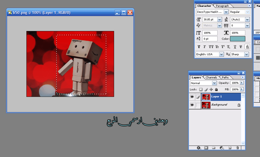Screen dimensions: 260x157
Task: Click the text Color swatch
Action: coord(237,39)
